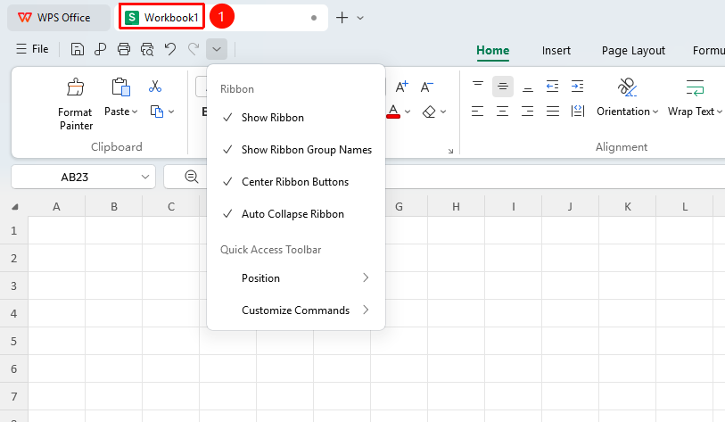The image size is (725, 422).
Task: Click the Save icon in quick access toolbar
Action: 78,49
